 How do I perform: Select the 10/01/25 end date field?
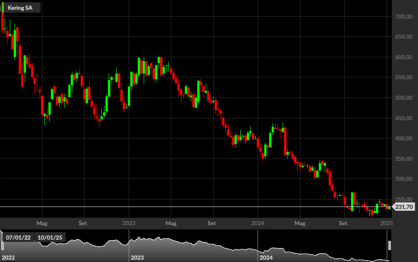(x=50, y=237)
